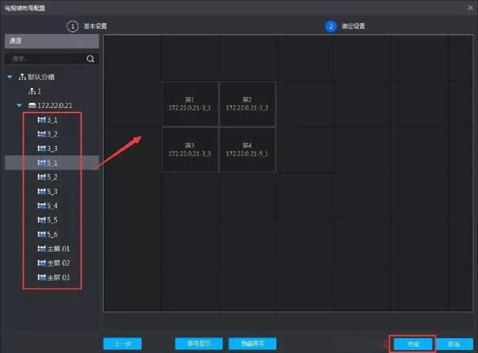478x353 pixels.
Task: Click the screen icon of channel 3_1
Action: (42, 120)
